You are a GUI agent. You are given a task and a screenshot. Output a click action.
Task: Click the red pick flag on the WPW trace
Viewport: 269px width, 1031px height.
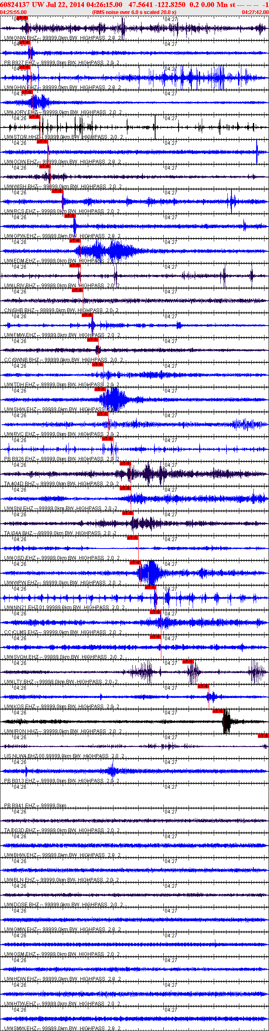pos(135,563)
